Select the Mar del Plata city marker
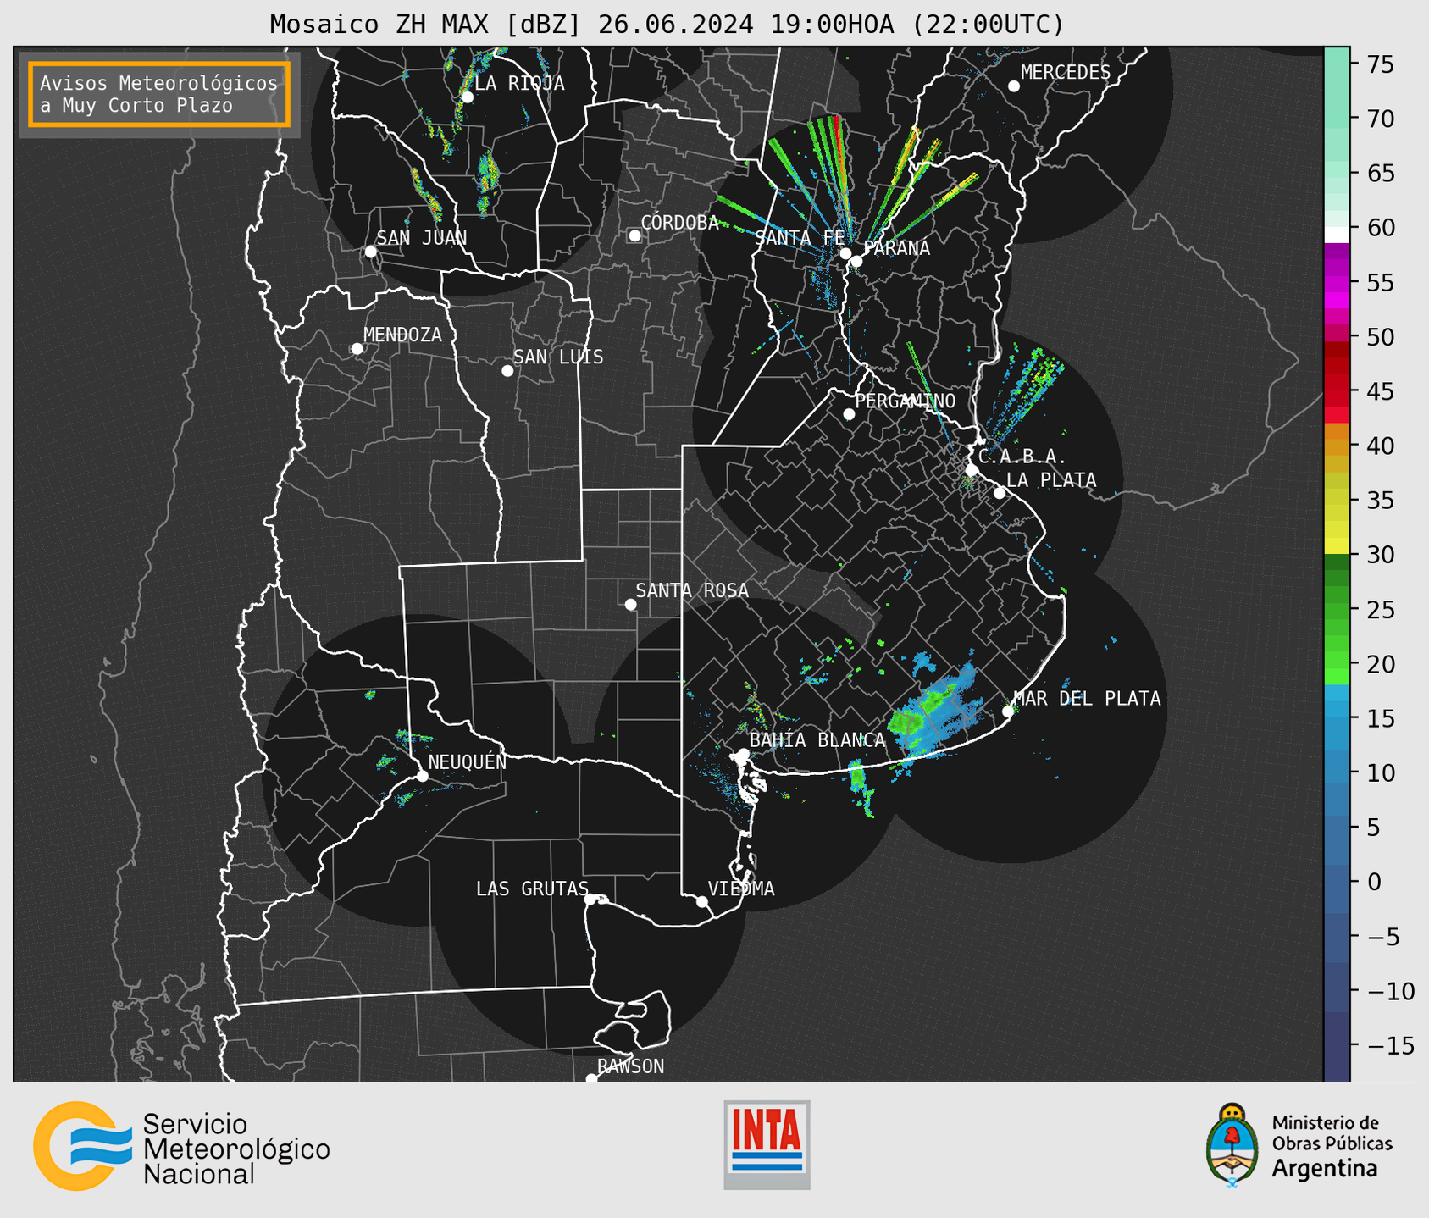The image size is (1429, 1218). click(x=1007, y=711)
